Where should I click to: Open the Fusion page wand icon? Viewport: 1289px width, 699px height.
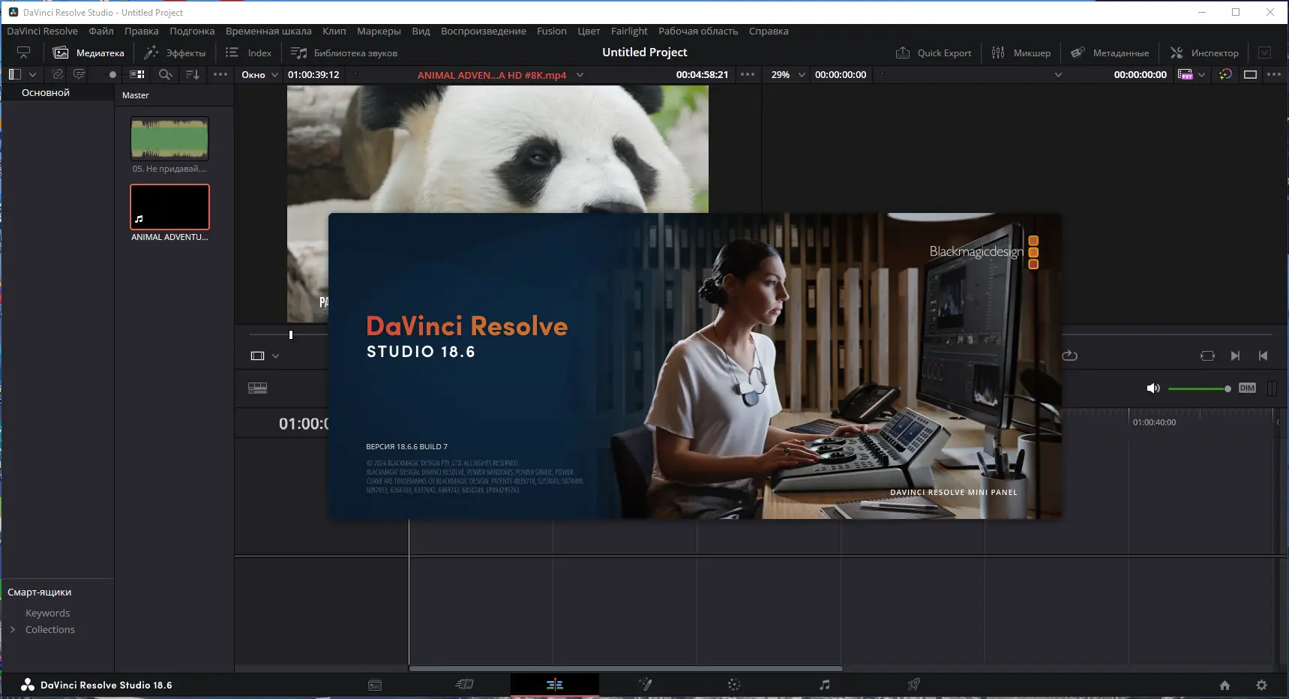[x=645, y=685]
